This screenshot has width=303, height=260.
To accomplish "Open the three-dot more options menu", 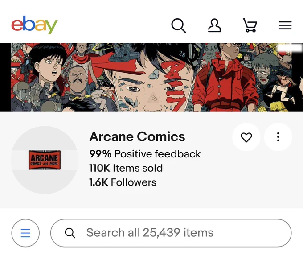I will (x=278, y=137).
